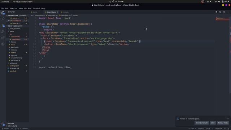Open the 'es' keyboard language dropdown

click(209, 1)
